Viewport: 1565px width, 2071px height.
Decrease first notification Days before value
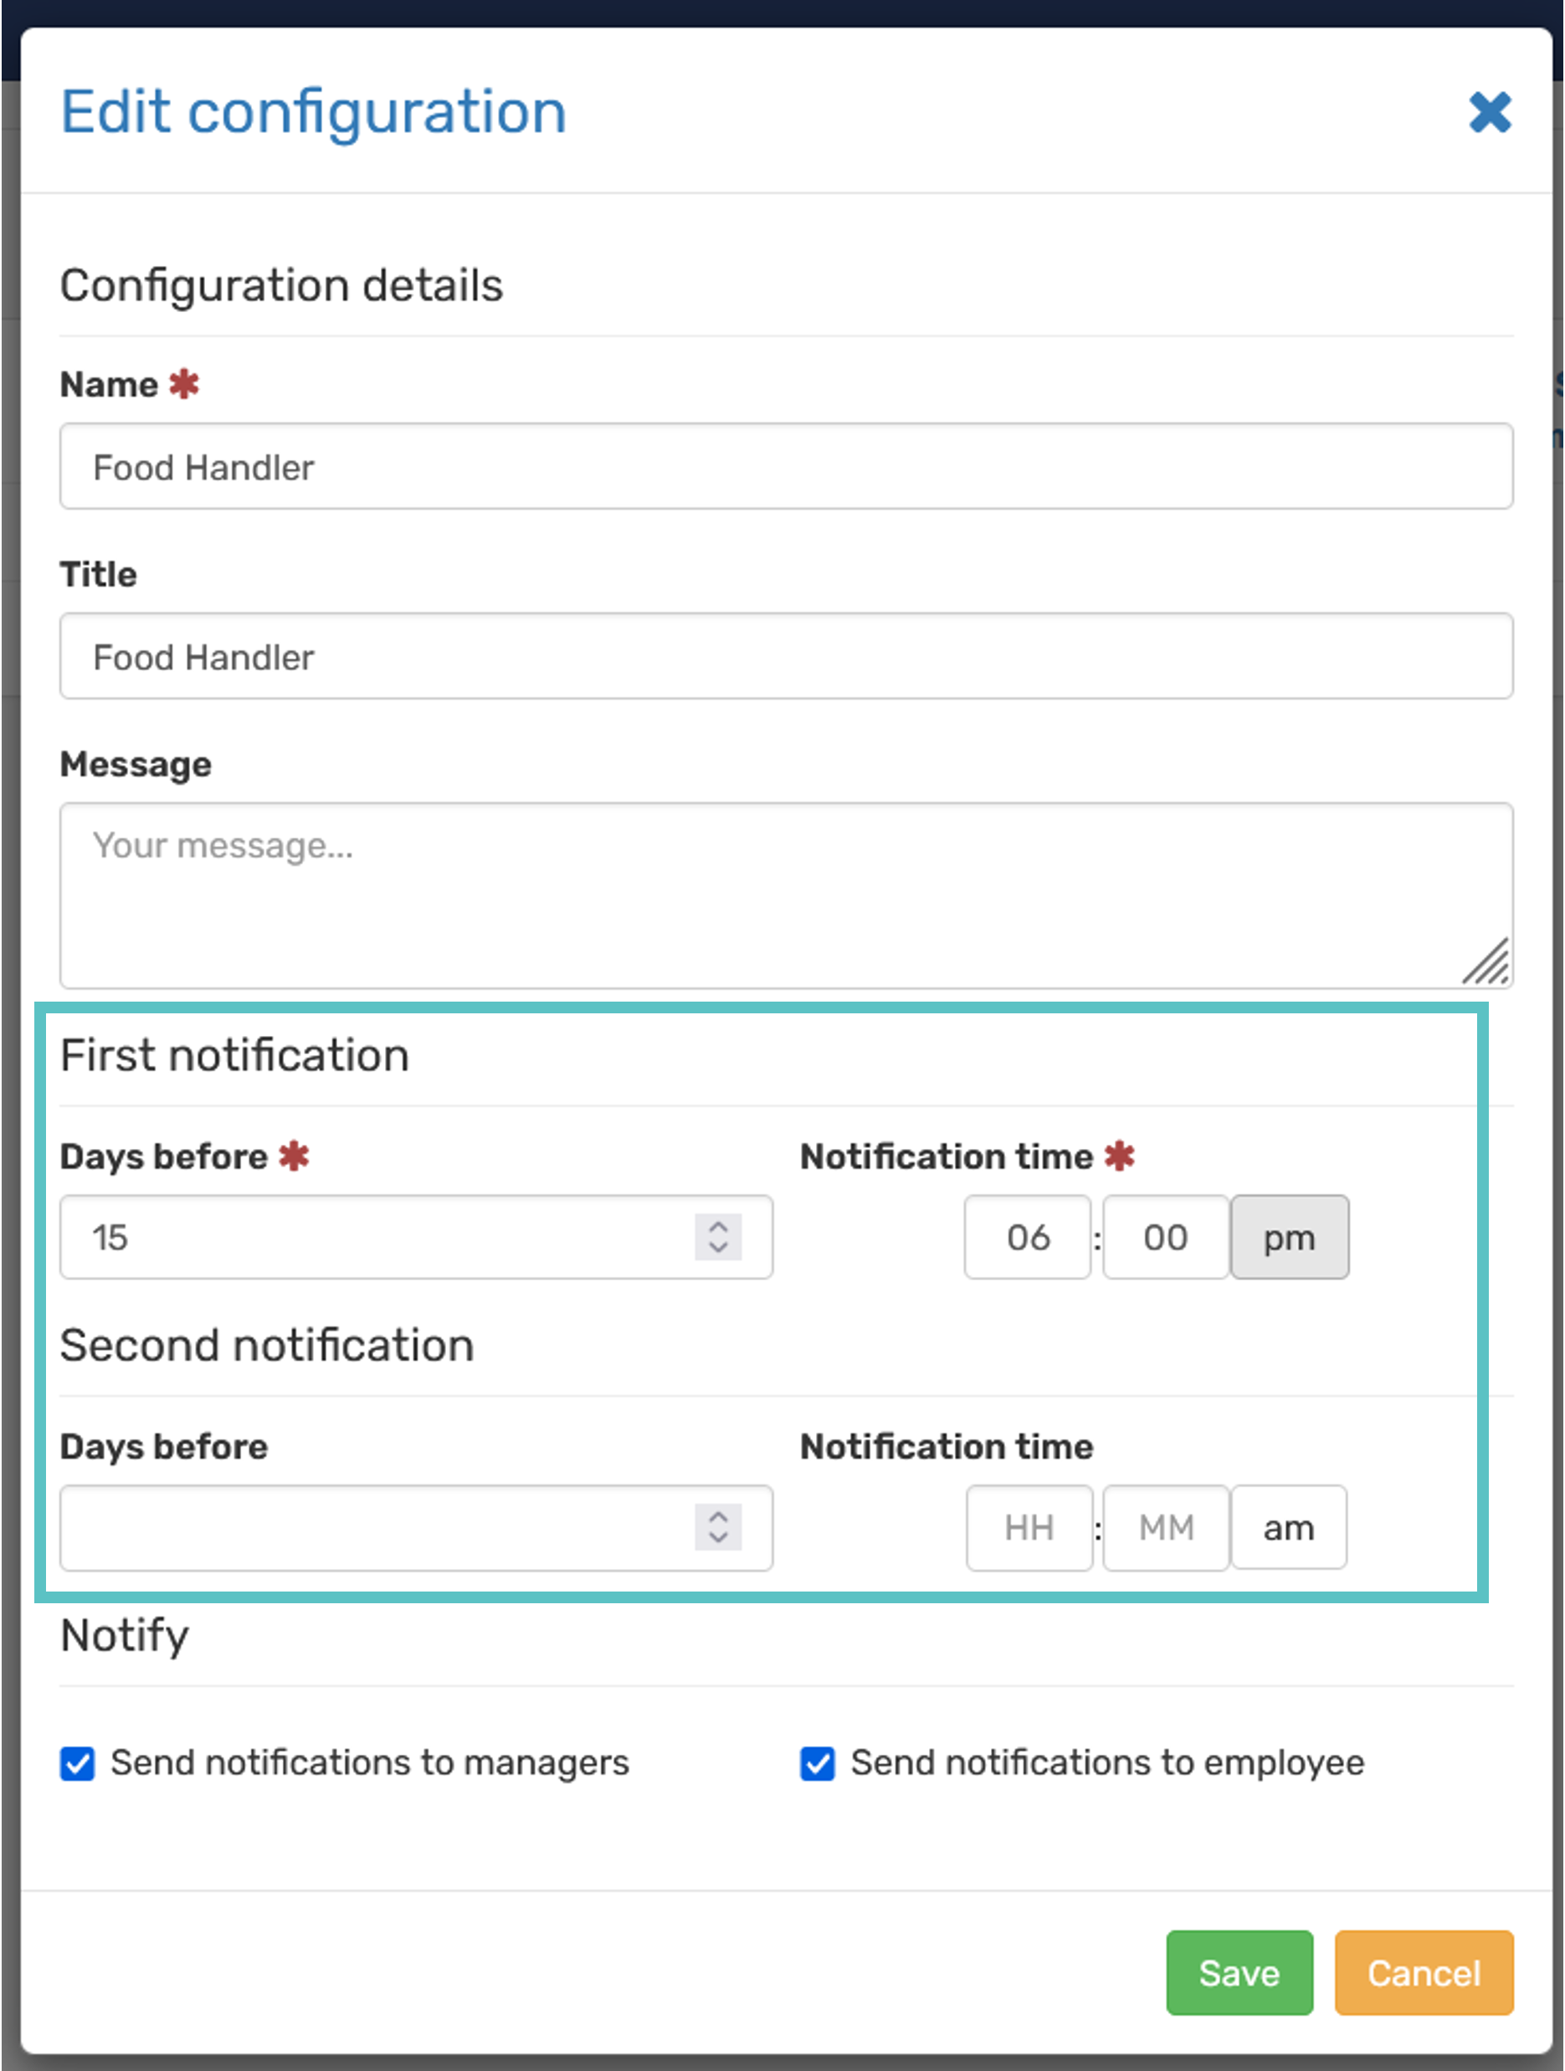point(718,1248)
